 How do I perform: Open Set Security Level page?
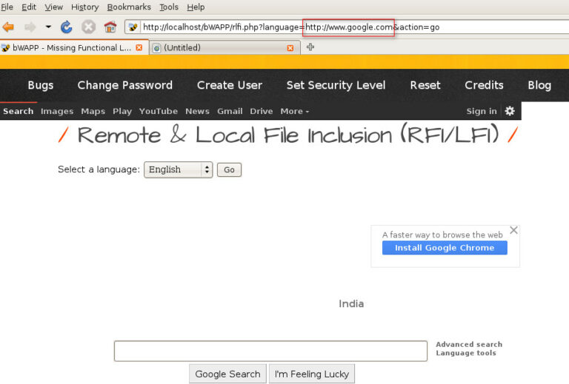tap(336, 85)
